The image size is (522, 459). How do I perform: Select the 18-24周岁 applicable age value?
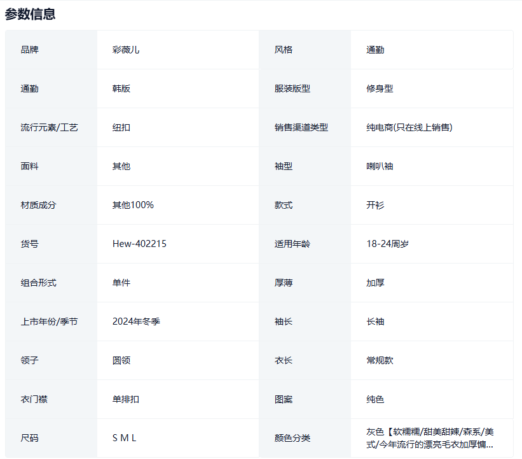390,244
